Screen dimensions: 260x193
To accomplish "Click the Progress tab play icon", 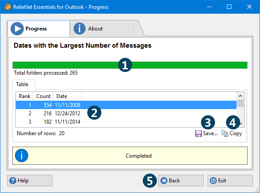I will [x=17, y=29].
